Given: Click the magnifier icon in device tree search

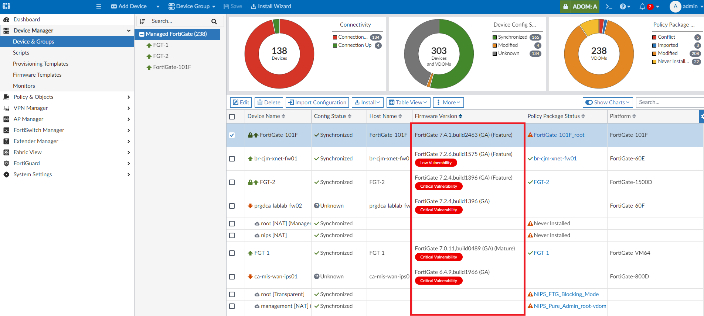Looking at the screenshot, I should pos(214,21).
